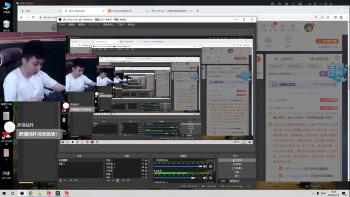
Task: Move selected scene down in Scenes panel
Action: click(76, 180)
